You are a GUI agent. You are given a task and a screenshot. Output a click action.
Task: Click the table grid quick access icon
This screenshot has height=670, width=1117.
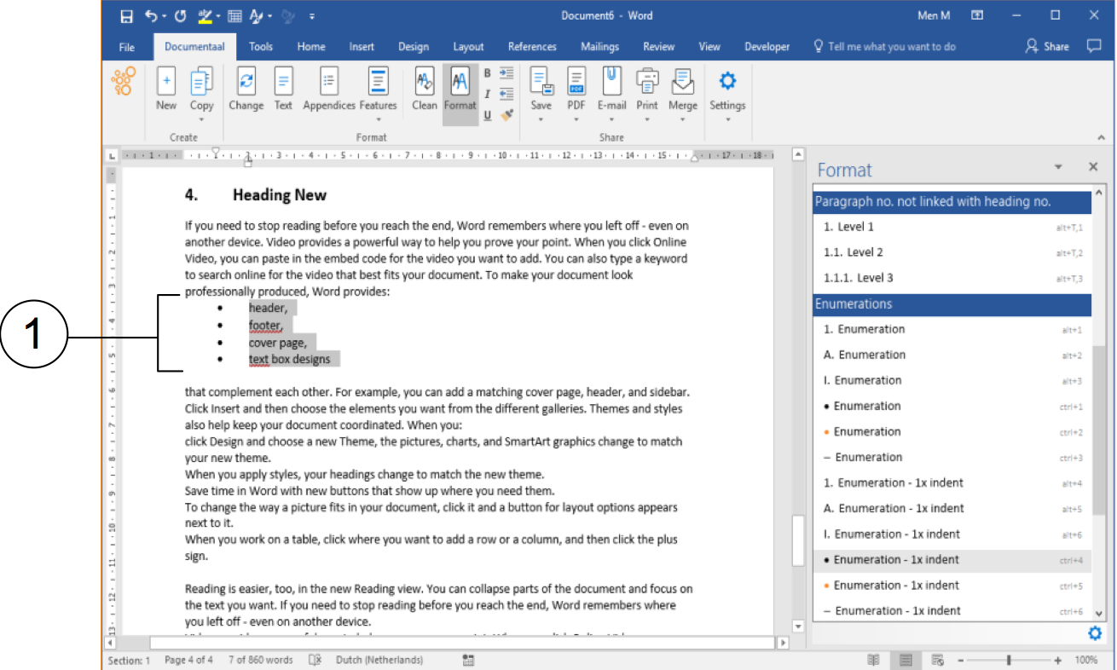click(x=234, y=15)
